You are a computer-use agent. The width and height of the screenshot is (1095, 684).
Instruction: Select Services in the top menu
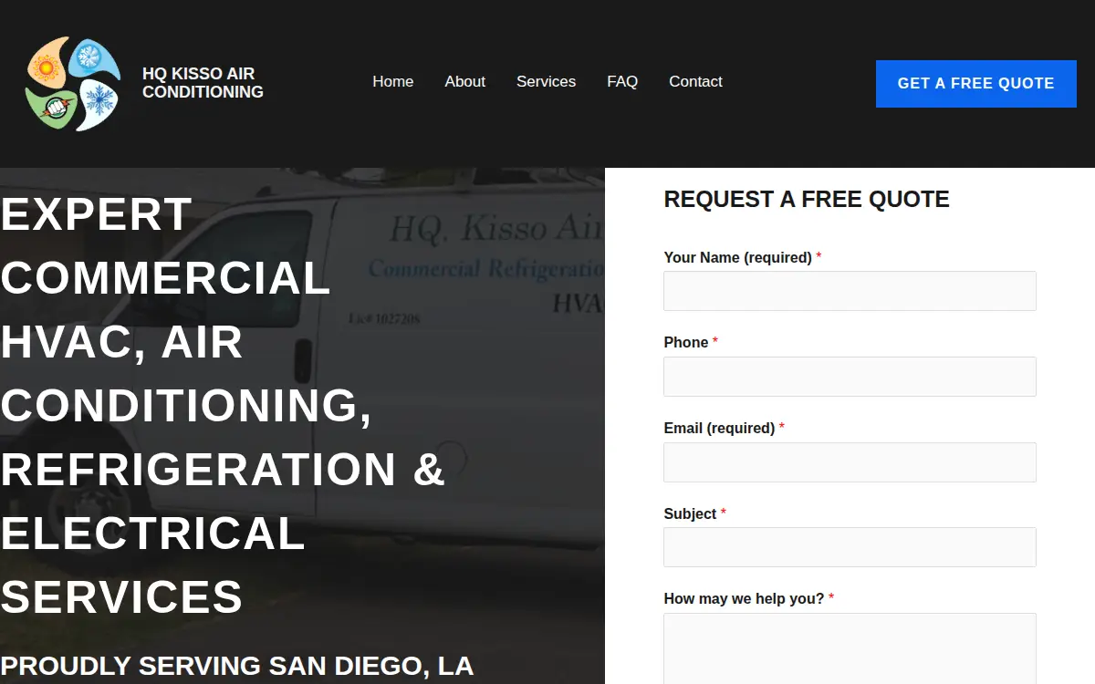pos(546,82)
